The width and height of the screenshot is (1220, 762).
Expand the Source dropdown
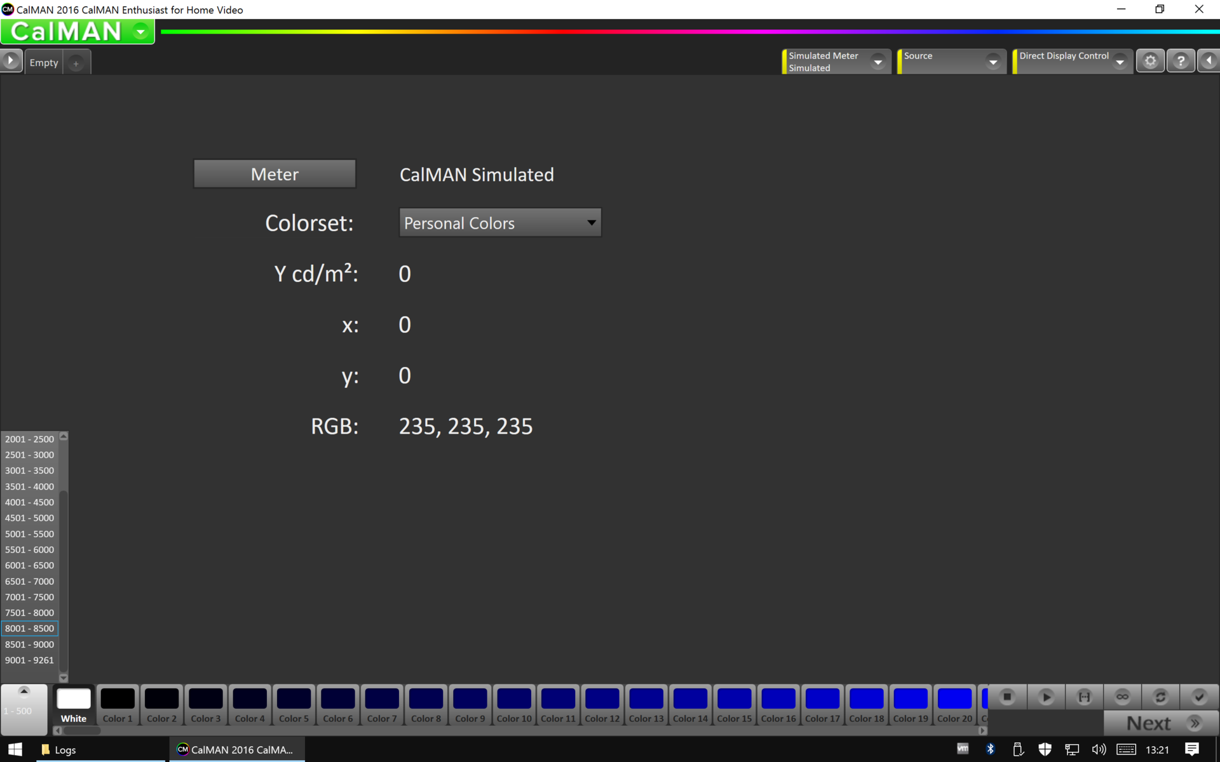(993, 62)
